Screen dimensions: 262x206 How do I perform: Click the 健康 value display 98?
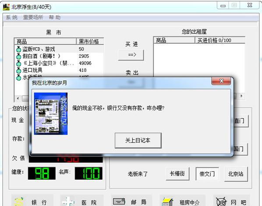click(42, 174)
